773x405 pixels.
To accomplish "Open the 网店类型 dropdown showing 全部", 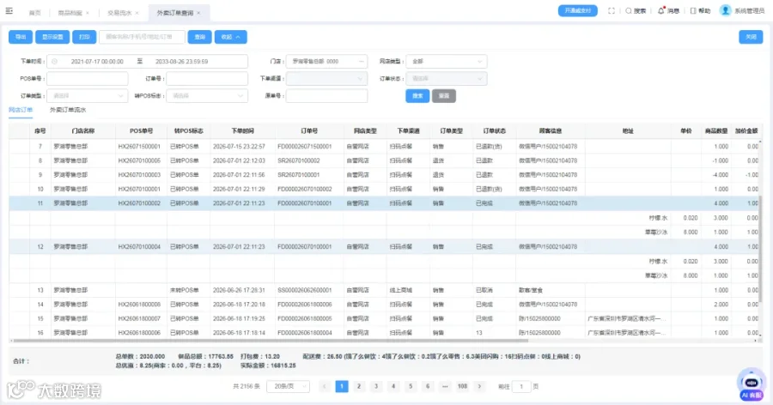I will tap(446, 62).
